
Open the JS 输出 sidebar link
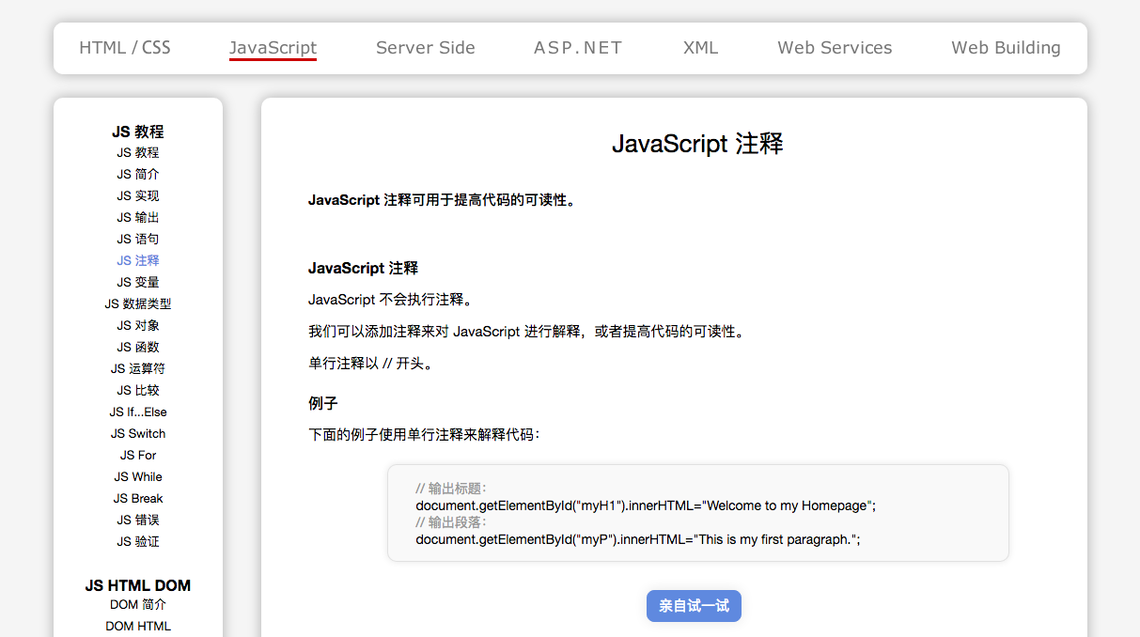138,217
